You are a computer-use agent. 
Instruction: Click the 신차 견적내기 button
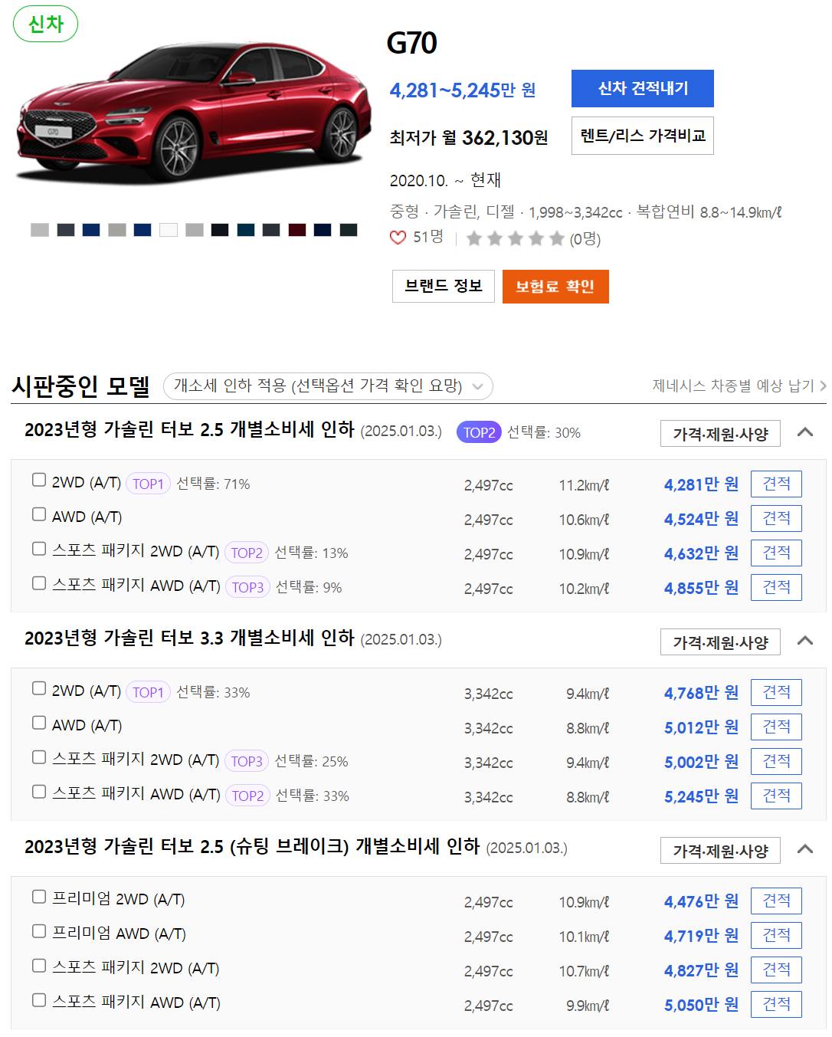tap(643, 88)
